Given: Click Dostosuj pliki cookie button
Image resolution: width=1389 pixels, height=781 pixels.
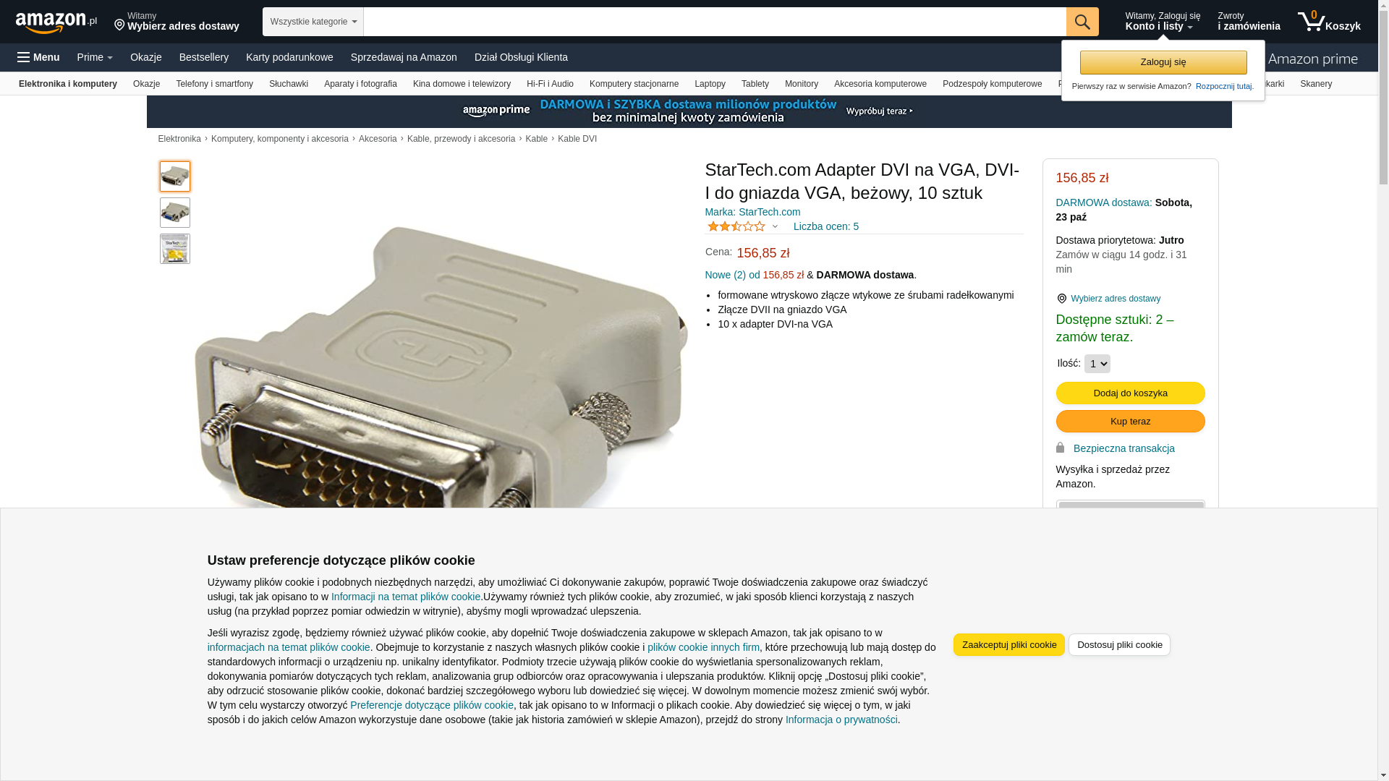Looking at the screenshot, I should 1119,644.
